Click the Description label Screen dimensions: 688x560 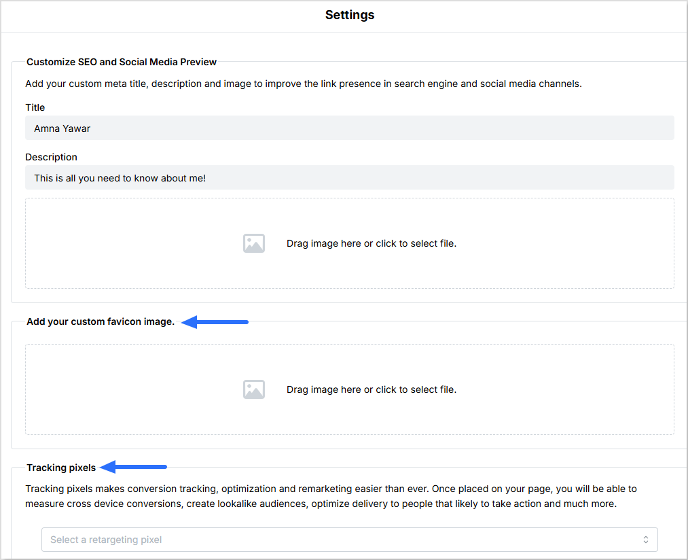(52, 157)
